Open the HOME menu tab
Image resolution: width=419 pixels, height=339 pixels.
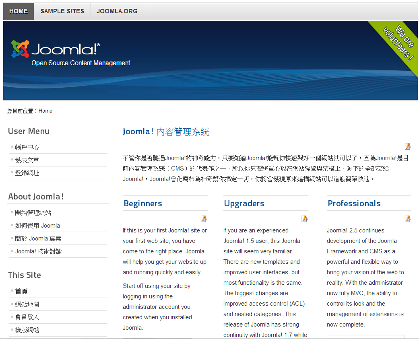19,11
